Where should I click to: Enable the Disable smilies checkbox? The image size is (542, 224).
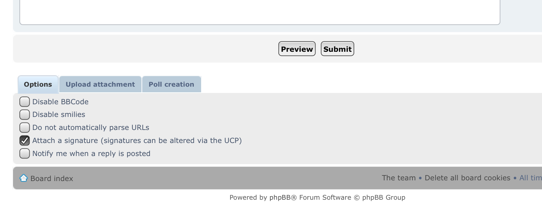pyautogui.click(x=25, y=115)
